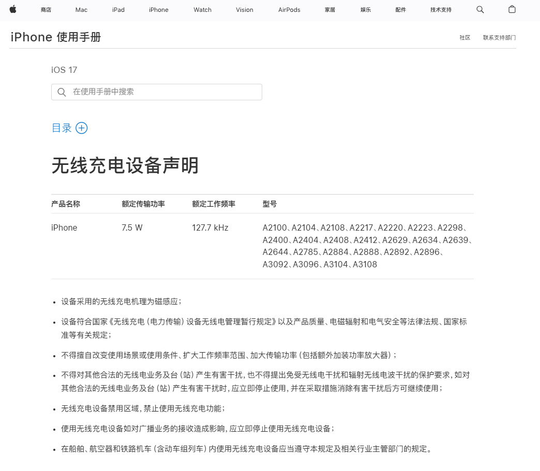
Task: Open the shopping bag icon
Action: (512, 9)
